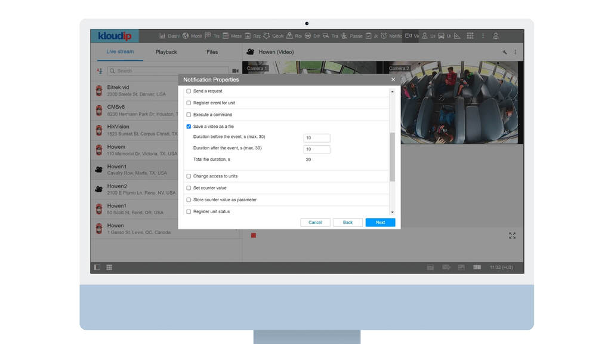Click the kloudip logo

click(115, 36)
